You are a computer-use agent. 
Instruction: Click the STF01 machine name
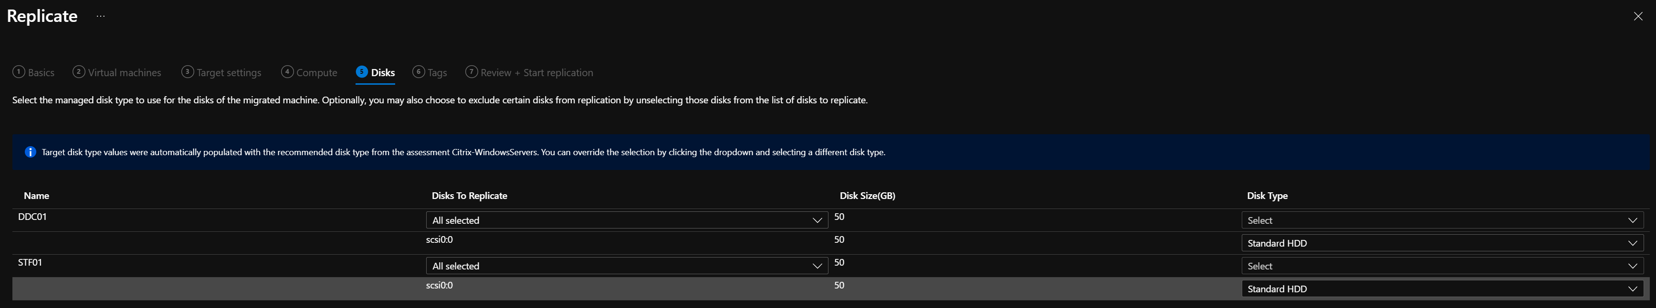[x=30, y=262]
